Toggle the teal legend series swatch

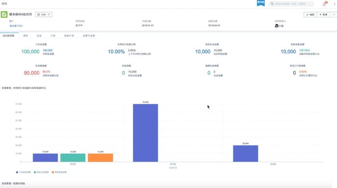35,172
